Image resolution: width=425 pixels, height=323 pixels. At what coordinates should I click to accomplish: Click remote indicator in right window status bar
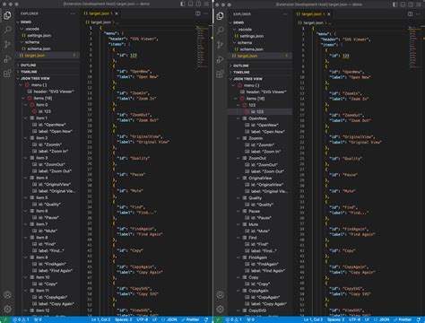point(218,319)
